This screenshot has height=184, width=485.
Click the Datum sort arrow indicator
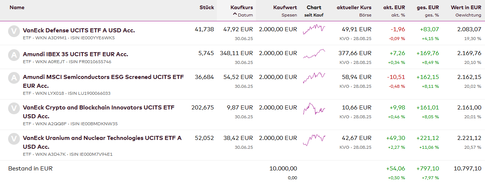[x=235, y=15]
